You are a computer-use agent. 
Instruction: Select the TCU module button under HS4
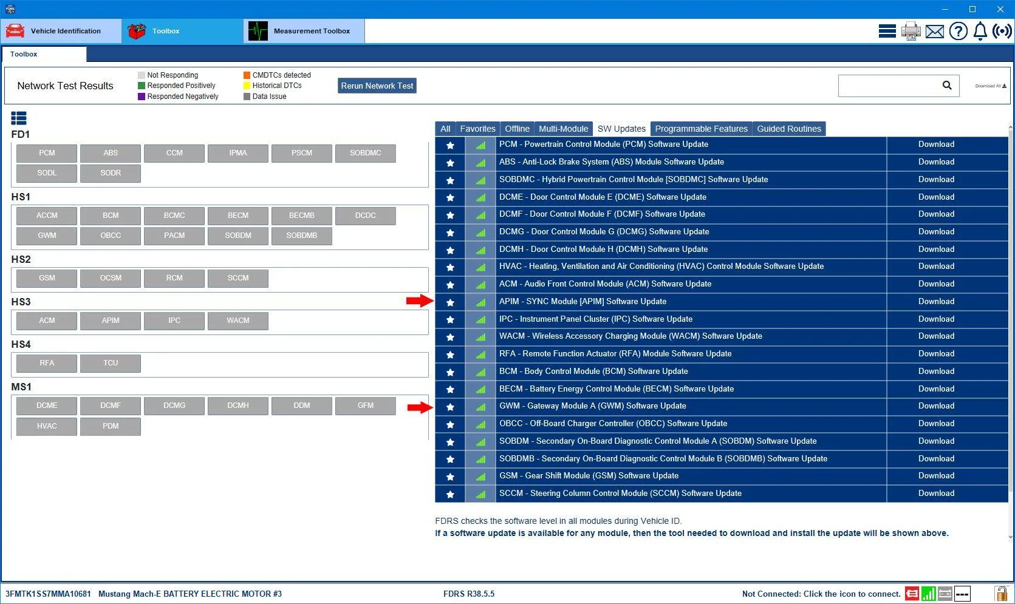coord(111,363)
